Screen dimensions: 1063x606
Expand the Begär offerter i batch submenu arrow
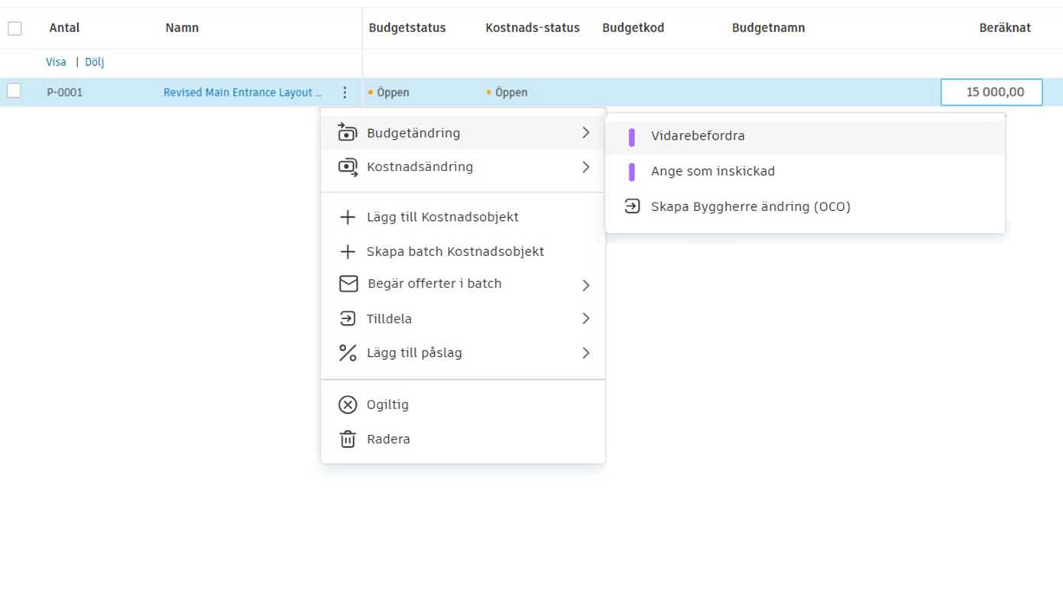pyautogui.click(x=586, y=285)
